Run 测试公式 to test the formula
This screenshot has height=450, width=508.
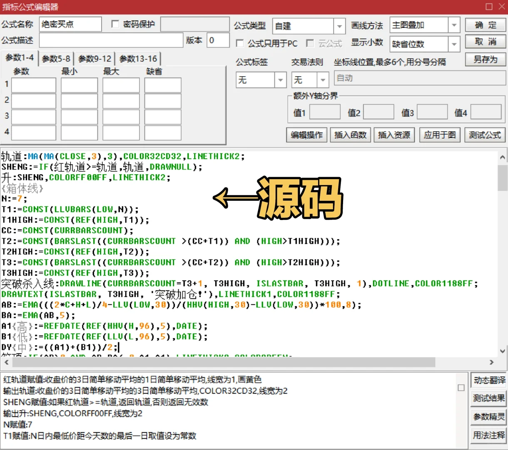[485, 135]
